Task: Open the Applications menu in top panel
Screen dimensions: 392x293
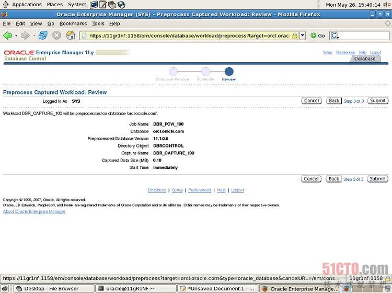Action: pos(26,5)
